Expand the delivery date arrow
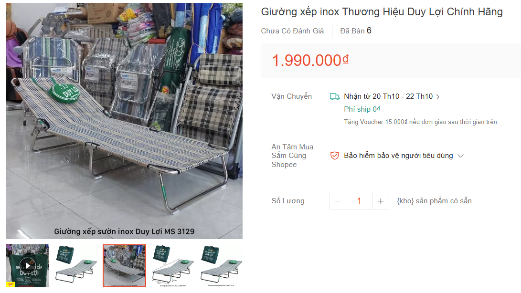The image size is (521, 293). (x=438, y=97)
